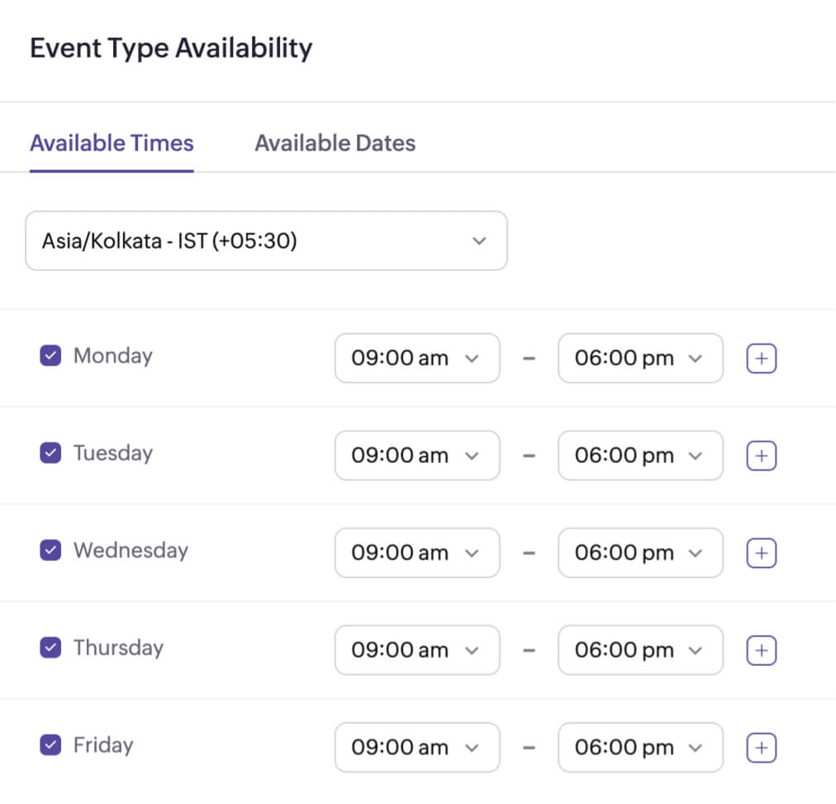Viewport: 836px width, 804px height.
Task: Add another time slot for Monday
Action: pos(761,359)
